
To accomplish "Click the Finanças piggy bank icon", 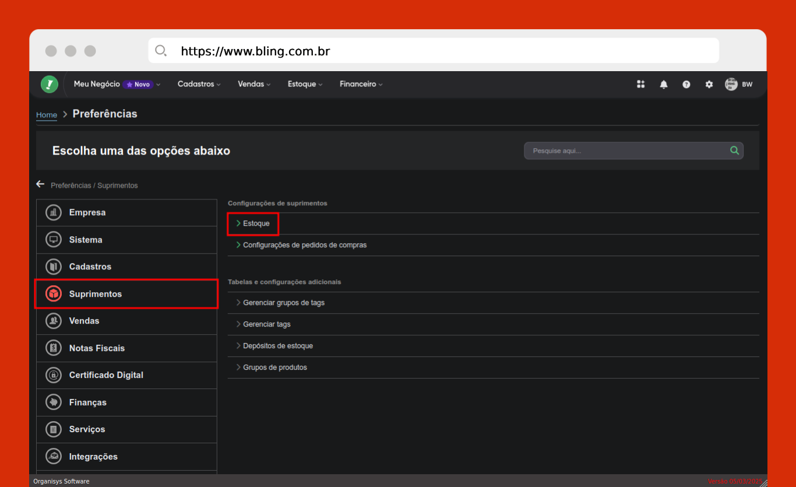I will (x=54, y=402).
